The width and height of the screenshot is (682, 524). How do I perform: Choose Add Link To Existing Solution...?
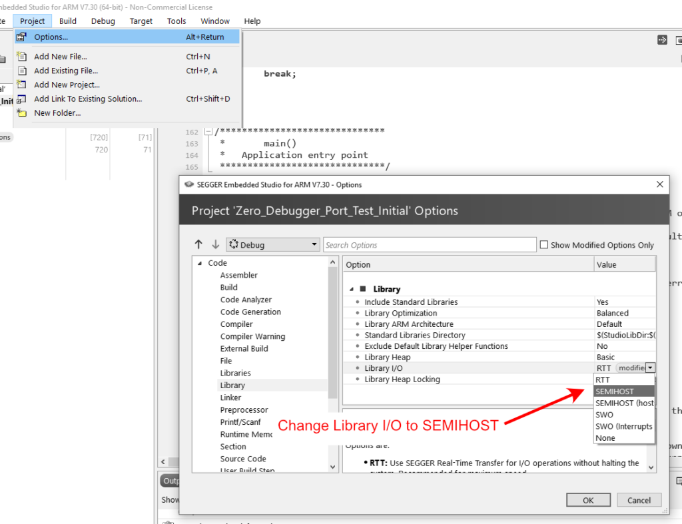[127, 99]
